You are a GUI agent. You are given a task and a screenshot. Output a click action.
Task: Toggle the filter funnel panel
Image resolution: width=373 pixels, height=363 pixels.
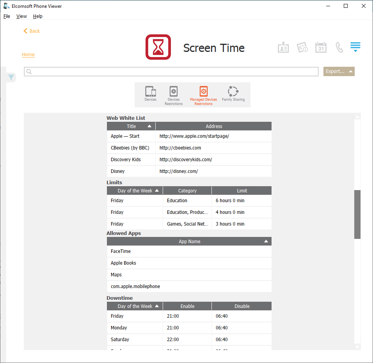[x=11, y=77]
